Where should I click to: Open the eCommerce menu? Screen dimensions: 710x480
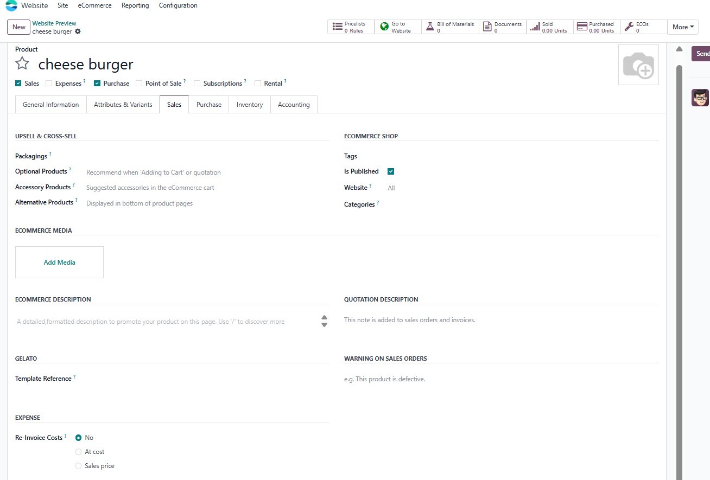pyautogui.click(x=94, y=5)
